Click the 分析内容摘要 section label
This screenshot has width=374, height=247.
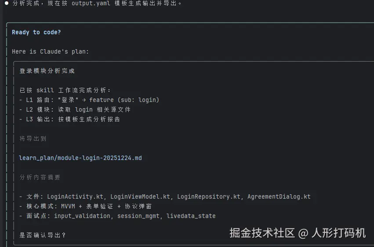(40, 177)
